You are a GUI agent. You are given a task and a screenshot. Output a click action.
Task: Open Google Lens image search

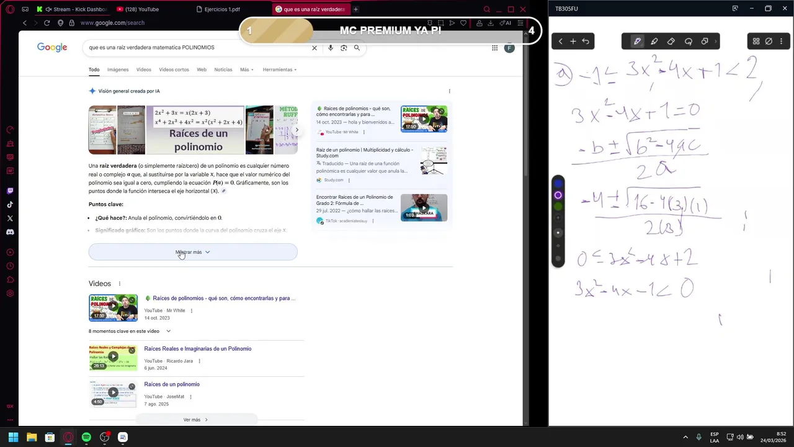point(344,48)
